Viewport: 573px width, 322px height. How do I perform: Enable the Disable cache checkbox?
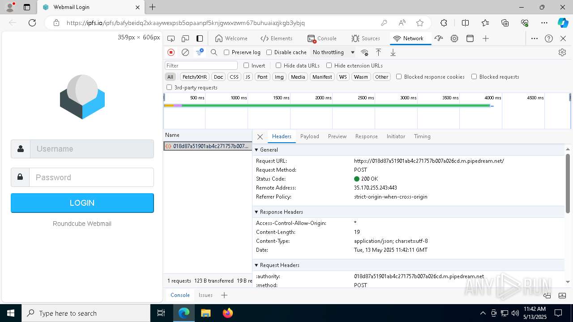coord(269,52)
